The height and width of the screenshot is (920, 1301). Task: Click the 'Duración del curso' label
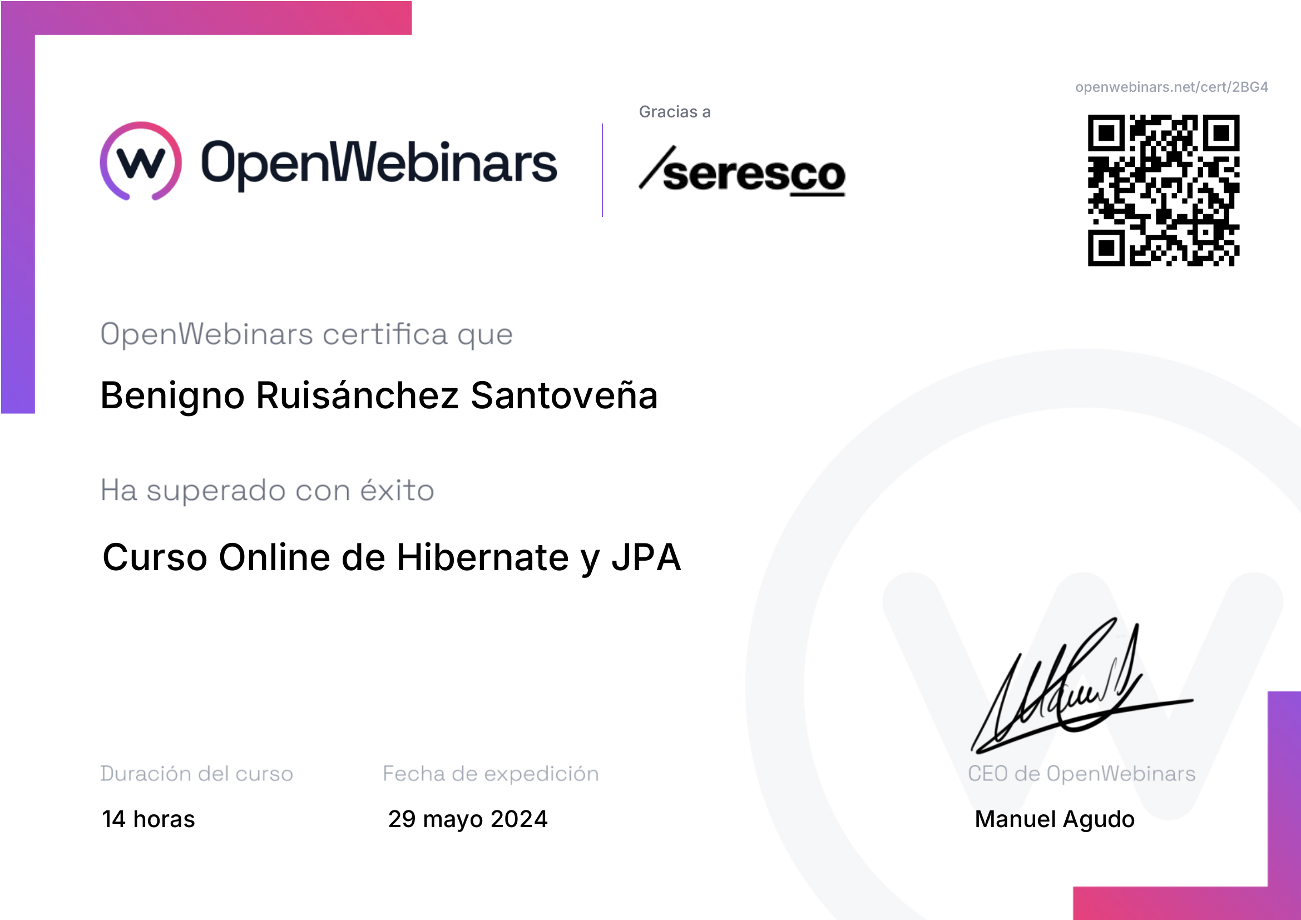click(196, 774)
